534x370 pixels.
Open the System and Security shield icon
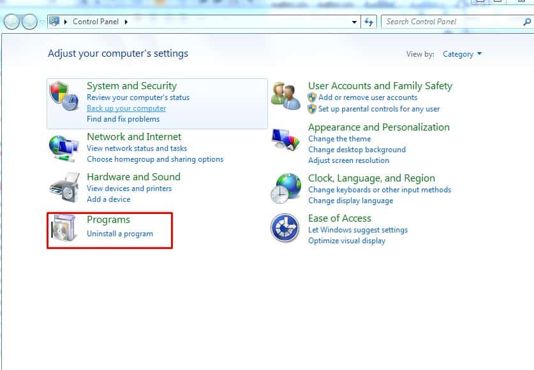[64, 96]
